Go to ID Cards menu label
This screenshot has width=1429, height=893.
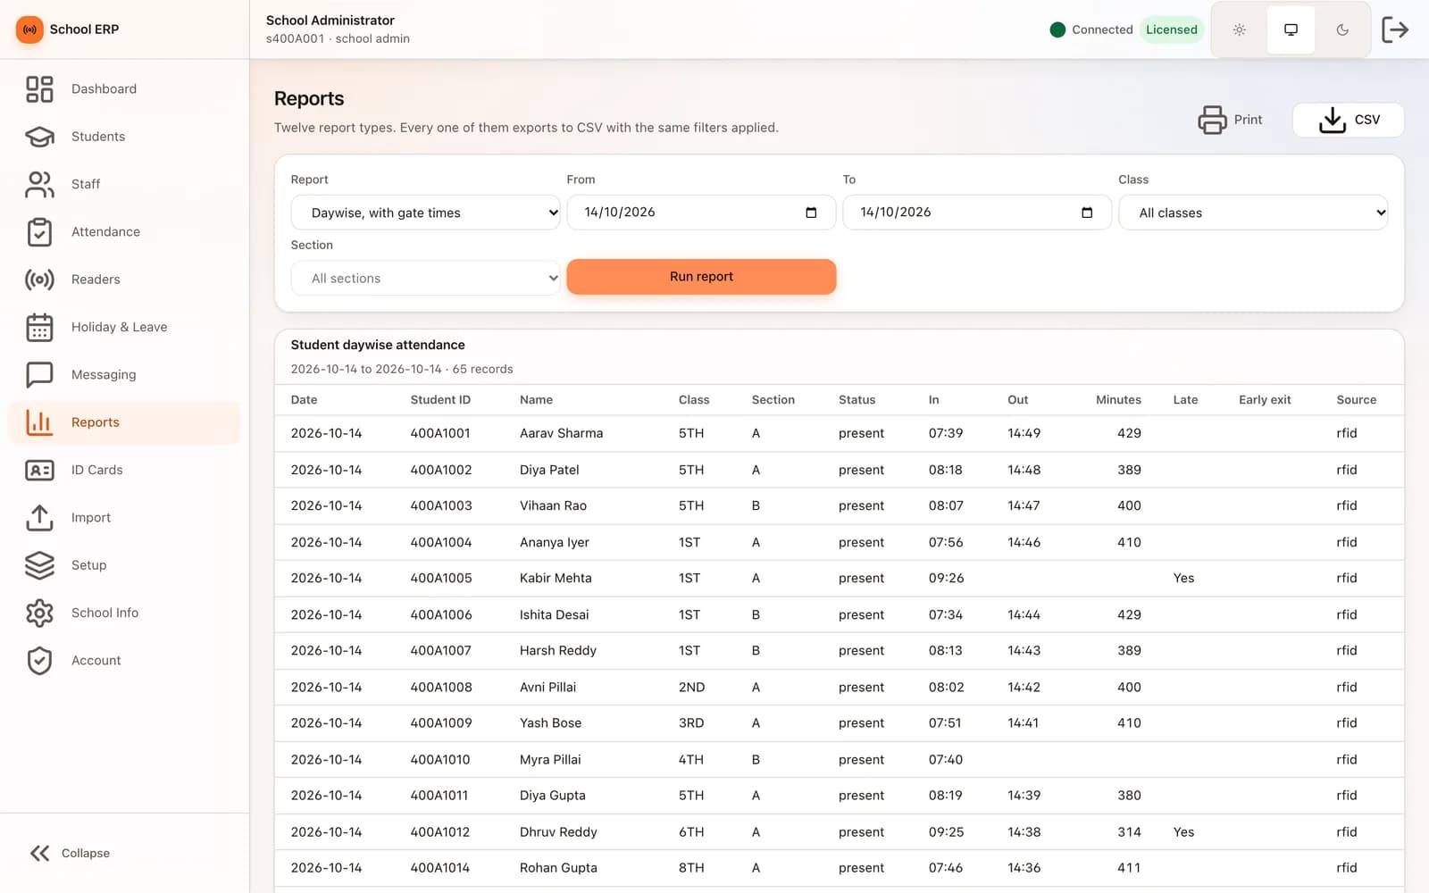(97, 470)
